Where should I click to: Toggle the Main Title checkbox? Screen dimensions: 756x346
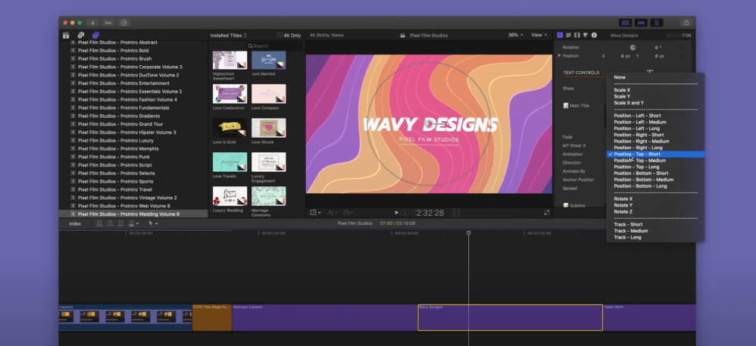click(566, 105)
